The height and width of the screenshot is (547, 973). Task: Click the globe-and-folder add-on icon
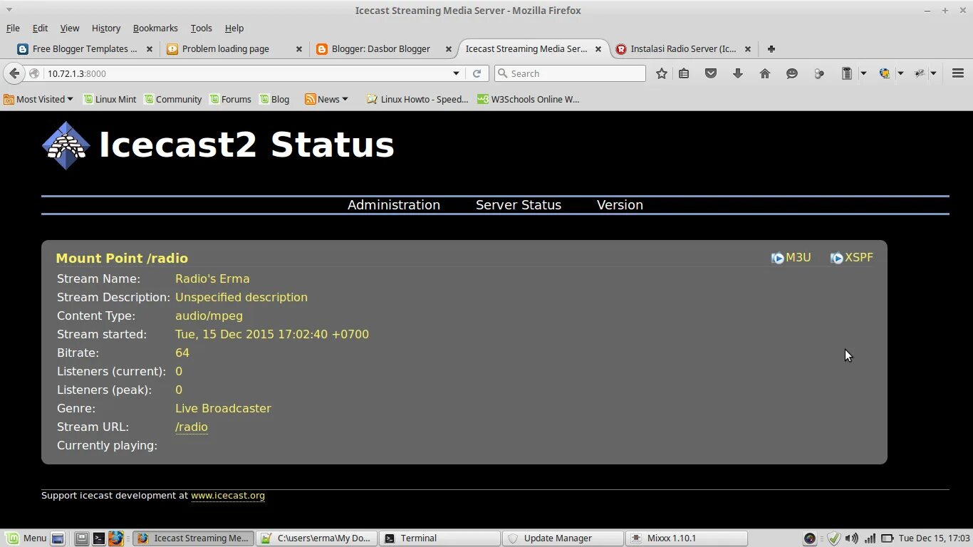[885, 73]
